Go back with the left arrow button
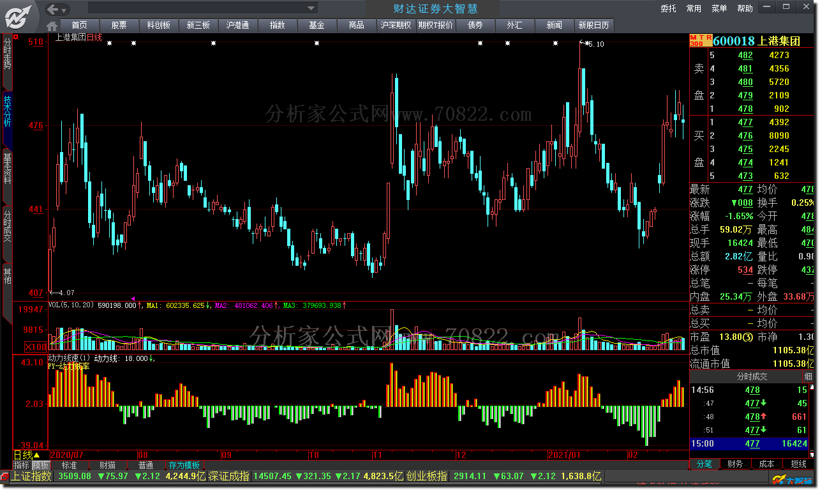The width and height of the screenshot is (820, 490). click(x=54, y=8)
